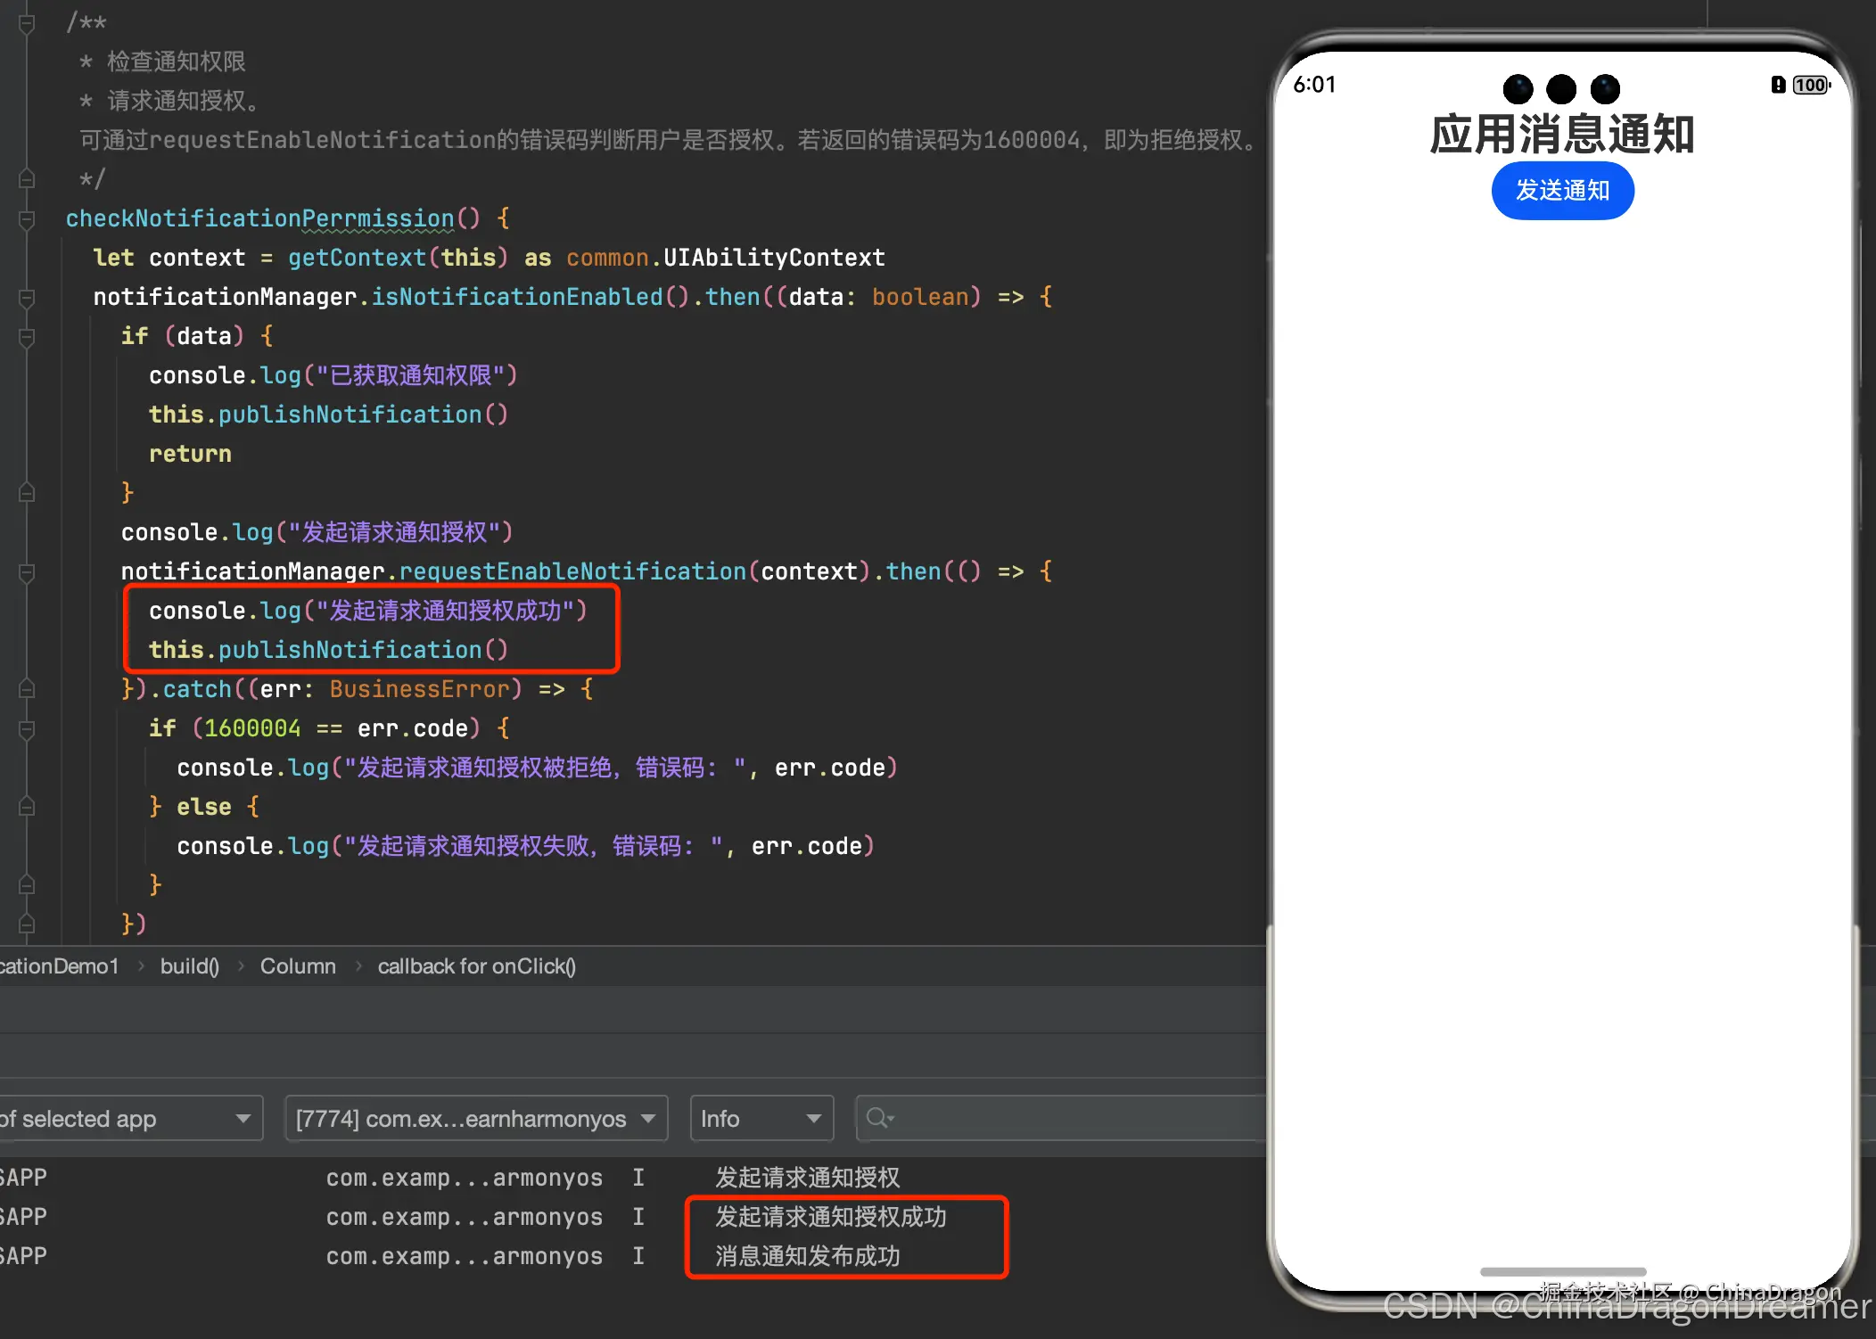
Task: Select the 消息通知发布成功 log line
Action: [807, 1256]
